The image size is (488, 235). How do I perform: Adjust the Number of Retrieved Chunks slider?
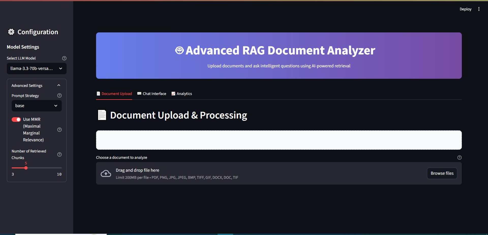[x=26, y=168]
